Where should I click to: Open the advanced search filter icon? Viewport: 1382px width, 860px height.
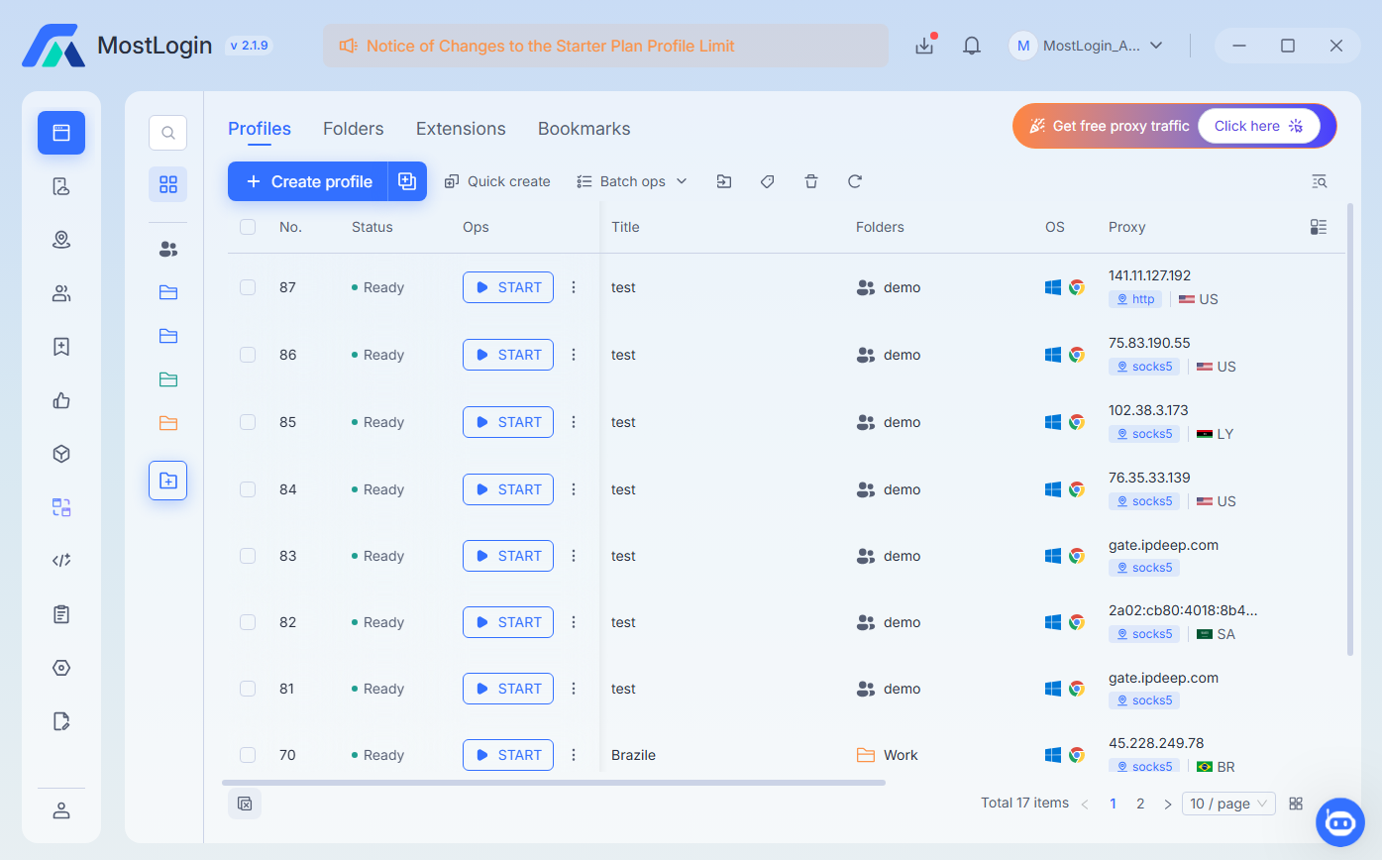1319,181
